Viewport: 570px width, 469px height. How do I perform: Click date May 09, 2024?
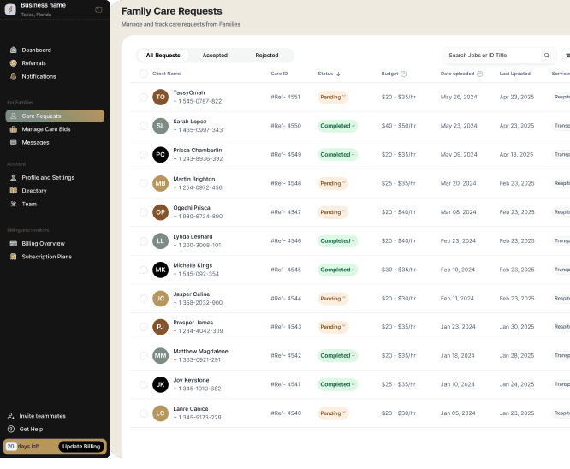(x=459, y=155)
